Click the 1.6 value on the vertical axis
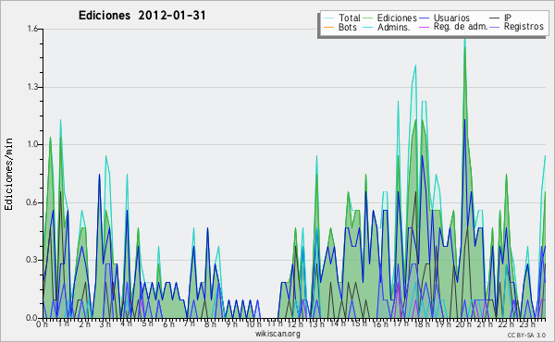 [32, 29]
